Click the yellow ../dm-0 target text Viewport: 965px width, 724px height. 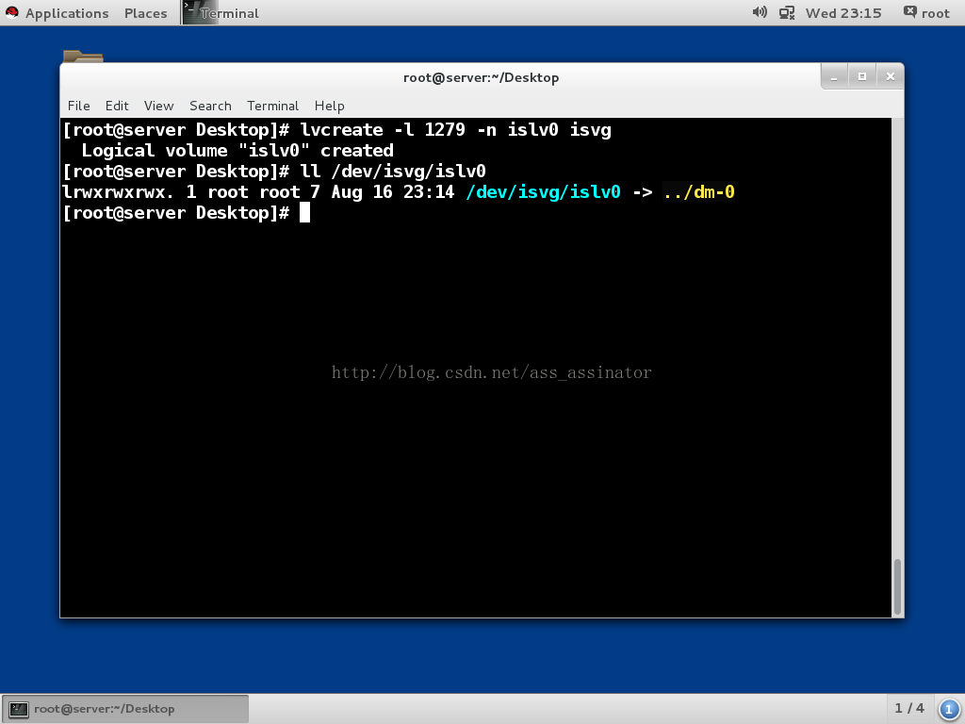point(698,192)
